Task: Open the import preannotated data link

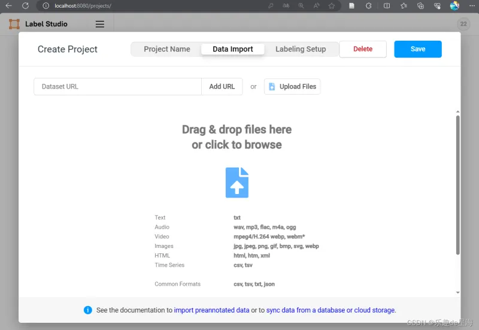Action: click(211, 310)
